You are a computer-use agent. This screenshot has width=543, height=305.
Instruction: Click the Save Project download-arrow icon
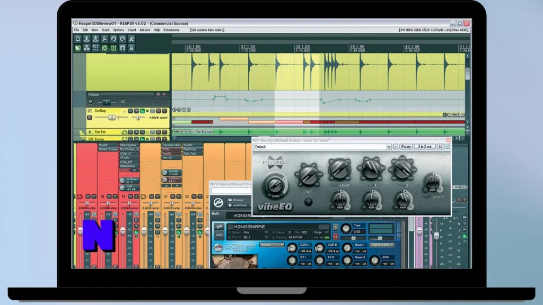point(95,39)
